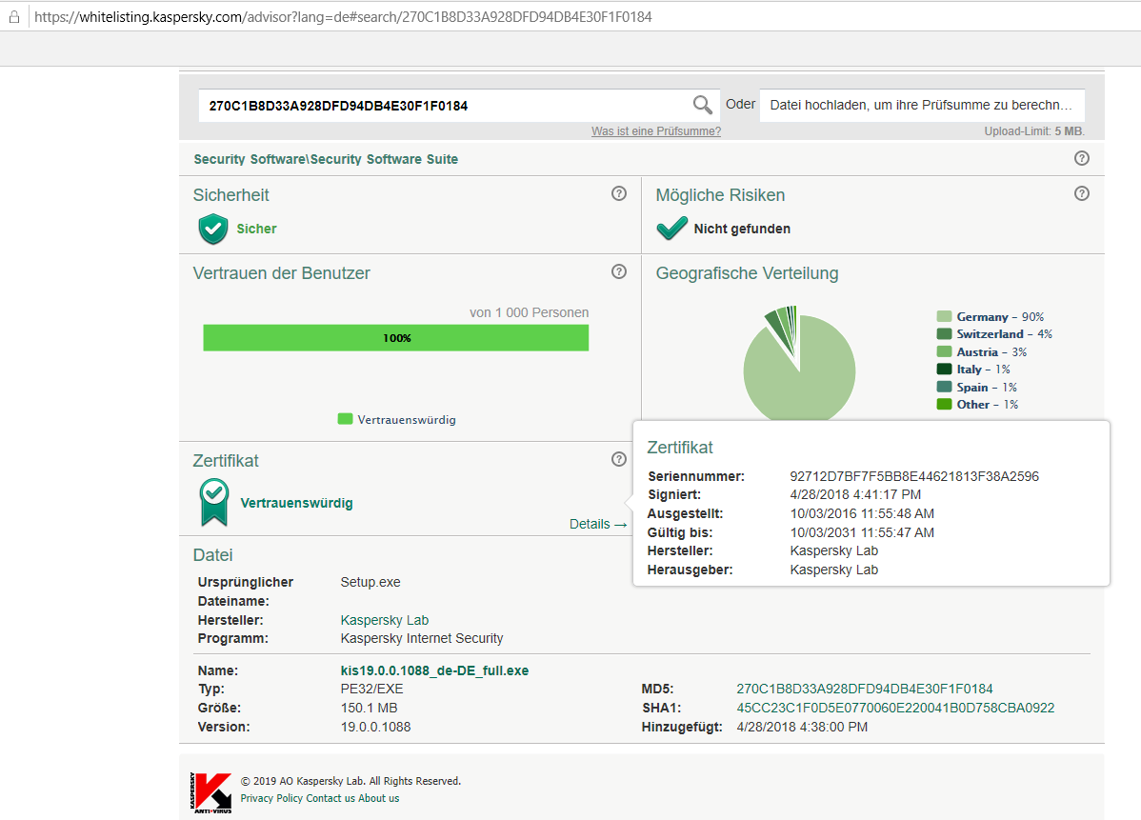1141x820 pixels.
Task: Click the Kaspersky Anti-Virus logo in footer
Action: coord(211,792)
